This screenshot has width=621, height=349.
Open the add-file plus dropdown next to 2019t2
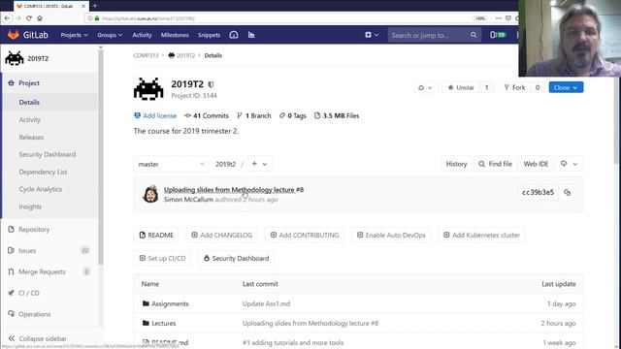click(x=259, y=164)
